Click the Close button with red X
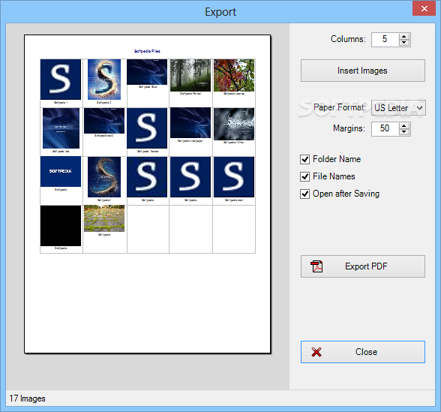Viewport: 441px width, 412px height. [362, 352]
